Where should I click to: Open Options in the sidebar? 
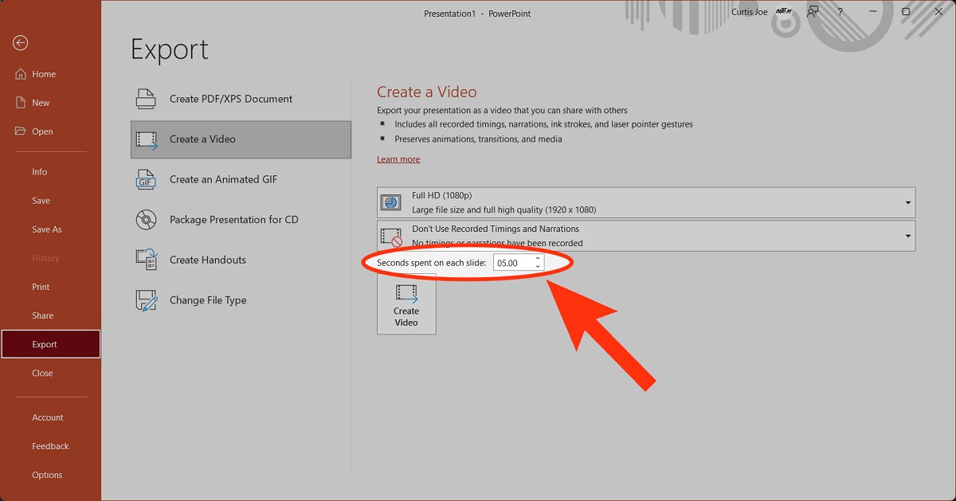coord(47,475)
